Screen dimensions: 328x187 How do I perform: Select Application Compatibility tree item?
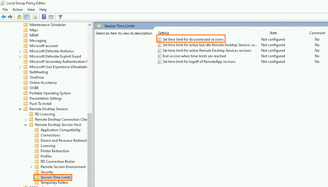61,130
